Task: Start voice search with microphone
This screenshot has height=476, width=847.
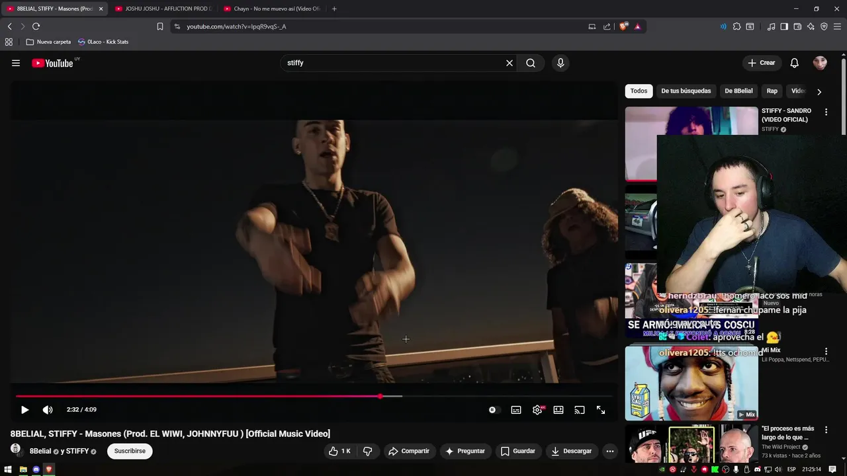Action: click(560, 63)
